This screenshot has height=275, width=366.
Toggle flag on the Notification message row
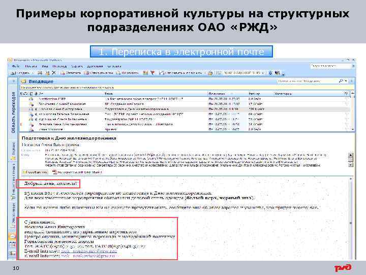point(347,99)
